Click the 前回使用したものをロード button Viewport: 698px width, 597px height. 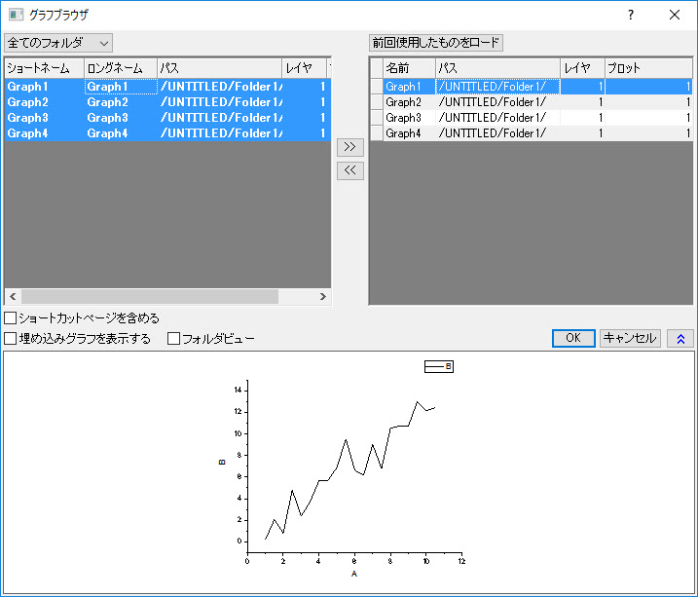click(436, 43)
